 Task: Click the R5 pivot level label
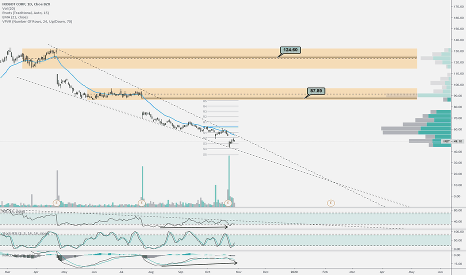tap(205, 101)
